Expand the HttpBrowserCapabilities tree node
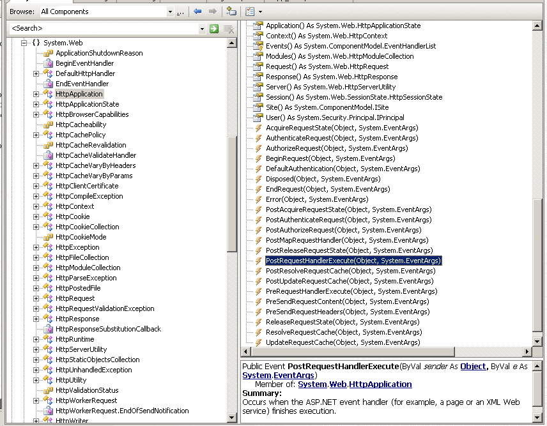This screenshot has width=547, height=426. 36,114
